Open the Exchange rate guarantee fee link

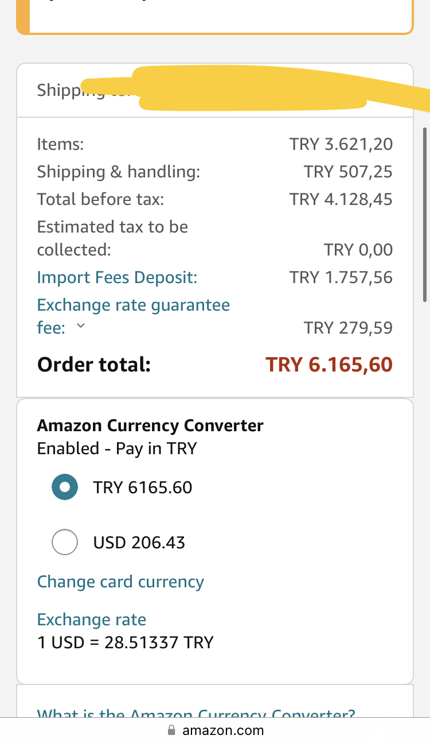[133, 305]
